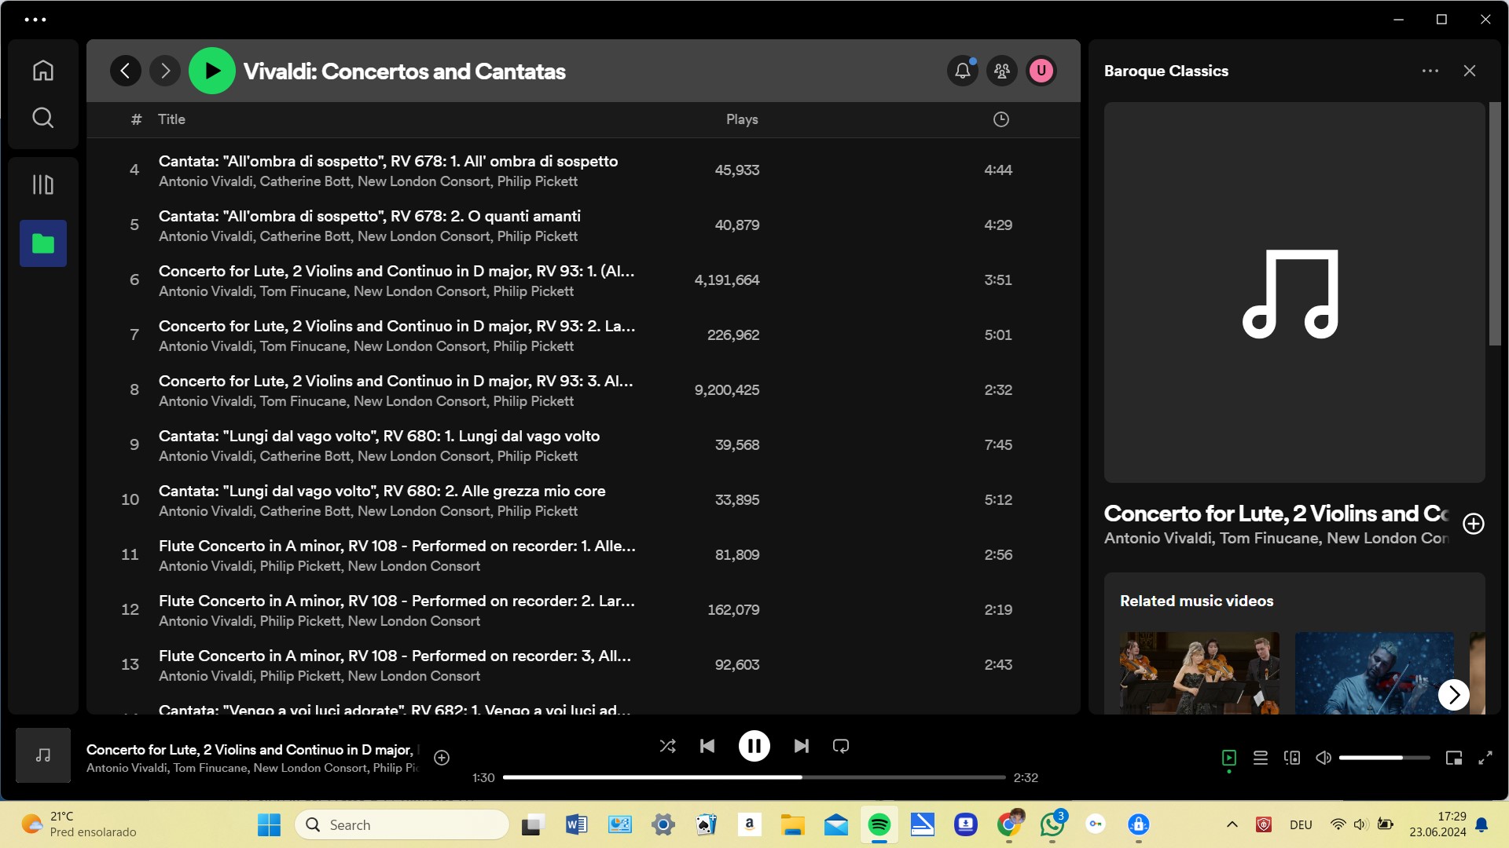Open Microsoft Word from the taskbar
1509x848 pixels.
[x=576, y=824]
